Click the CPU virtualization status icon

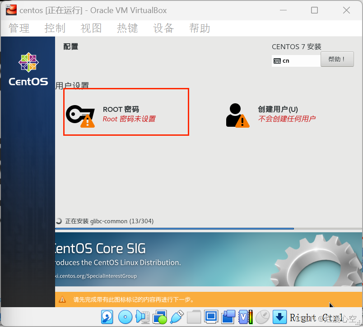(246, 317)
